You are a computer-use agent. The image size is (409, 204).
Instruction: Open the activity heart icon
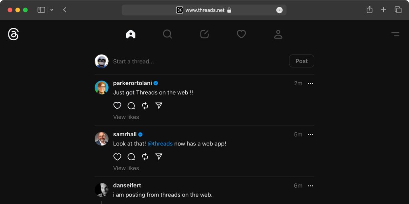pyautogui.click(x=241, y=35)
